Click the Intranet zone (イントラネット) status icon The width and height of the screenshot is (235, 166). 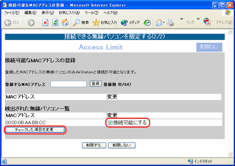pos(190,161)
